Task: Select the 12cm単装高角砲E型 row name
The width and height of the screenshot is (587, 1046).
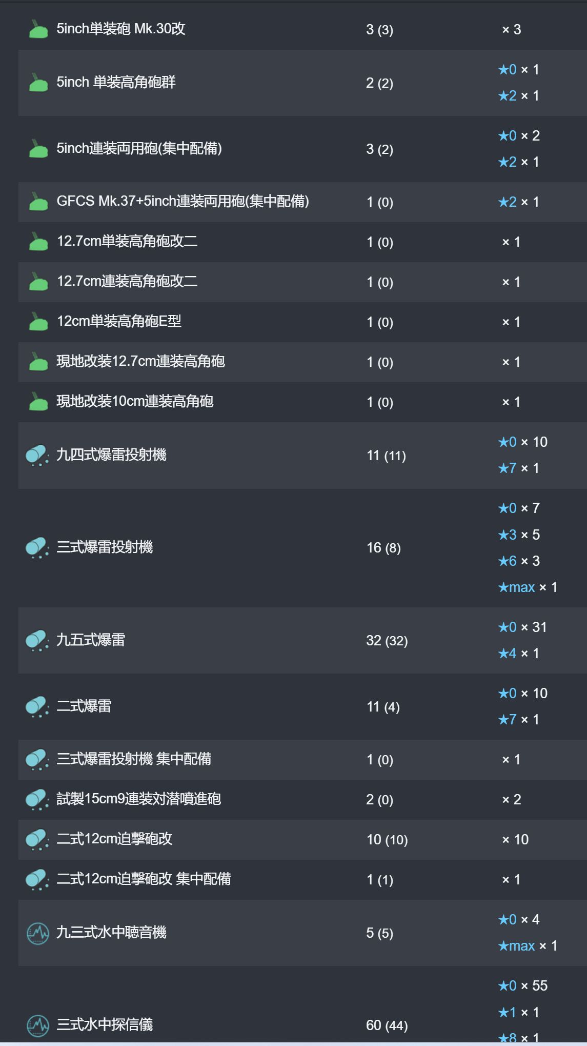Action: click(x=119, y=321)
